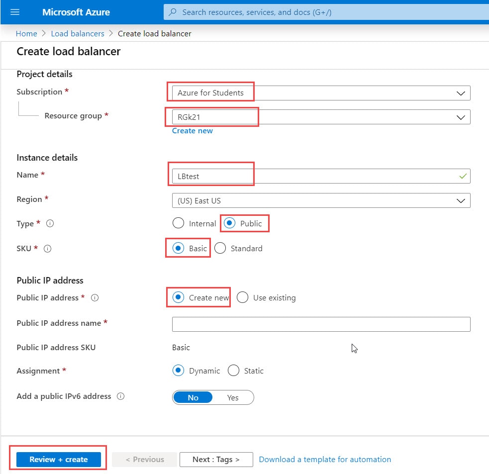Click the Review + create button
This screenshot has width=489, height=474.
click(58, 459)
